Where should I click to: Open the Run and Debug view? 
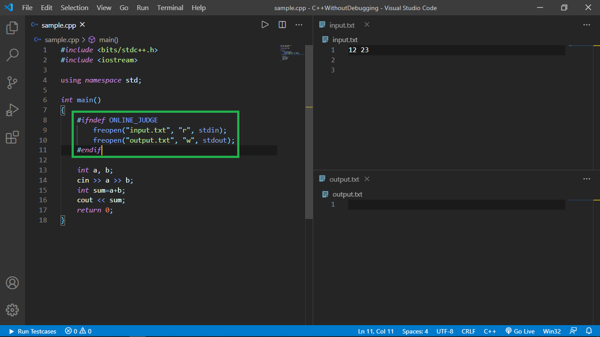tap(12, 110)
